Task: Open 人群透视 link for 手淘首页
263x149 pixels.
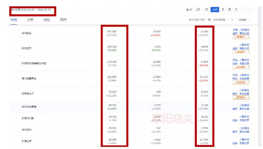Action: point(244,45)
